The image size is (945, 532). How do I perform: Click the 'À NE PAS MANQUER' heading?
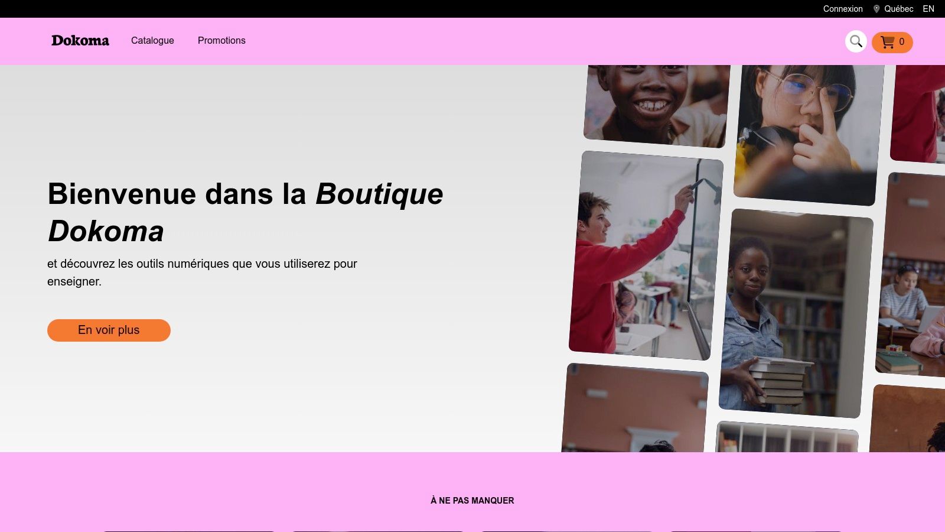coord(472,500)
